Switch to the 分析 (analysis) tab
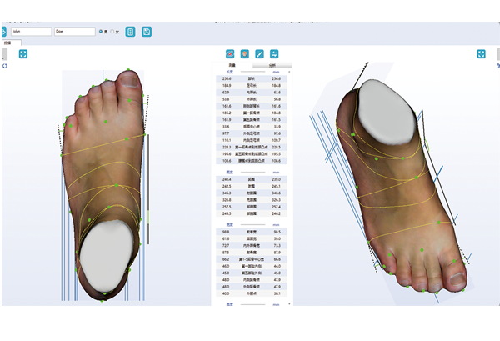Viewport: 500px width, 341px height. point(272,64)
